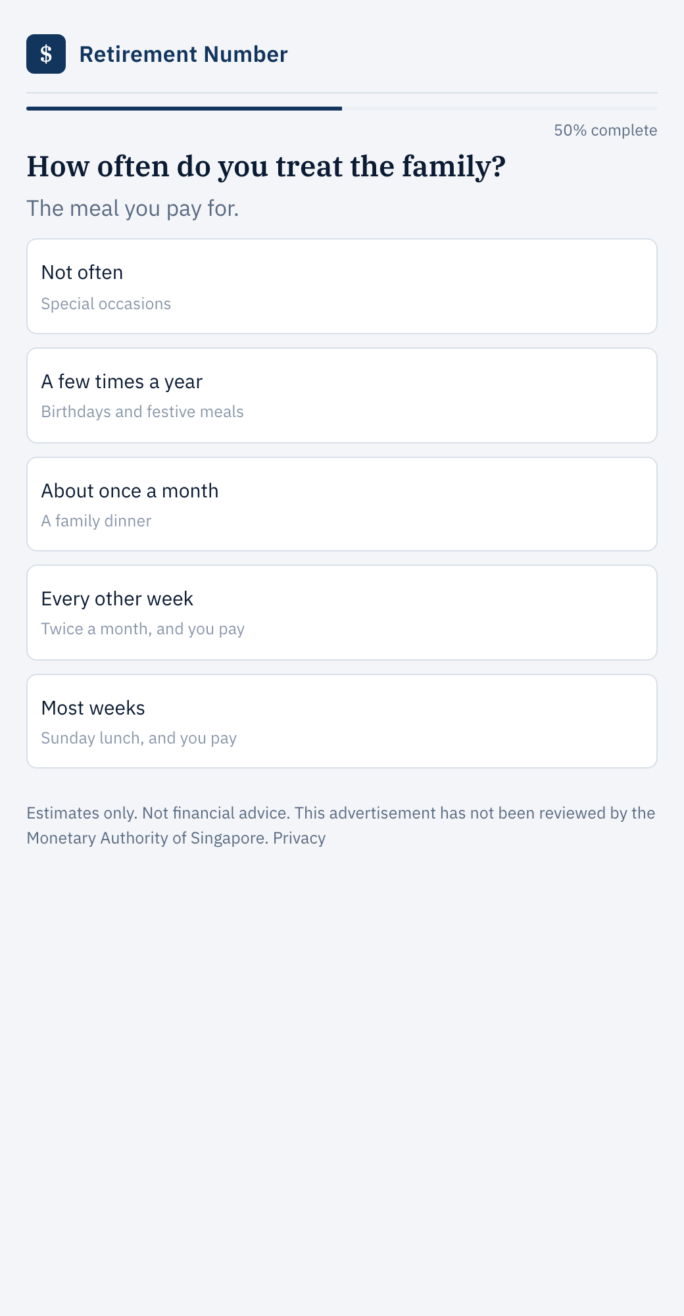Image resolution: width=684 pixels, height=1316 pixels.
Task: Choose the Most weeks option
Action: pos(342,721)
